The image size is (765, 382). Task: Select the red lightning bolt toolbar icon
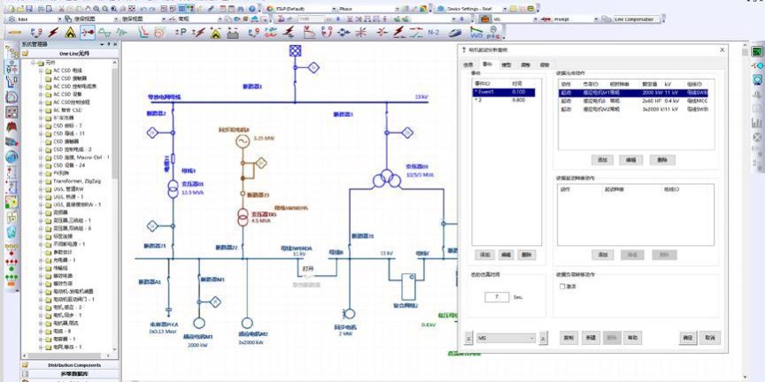53,33
